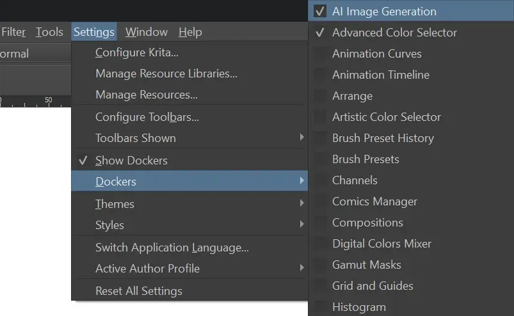Viewport: 514px width, 316px height.
Task: Close the Settings menu in menu bar
Action: click(x=93, y=32)
